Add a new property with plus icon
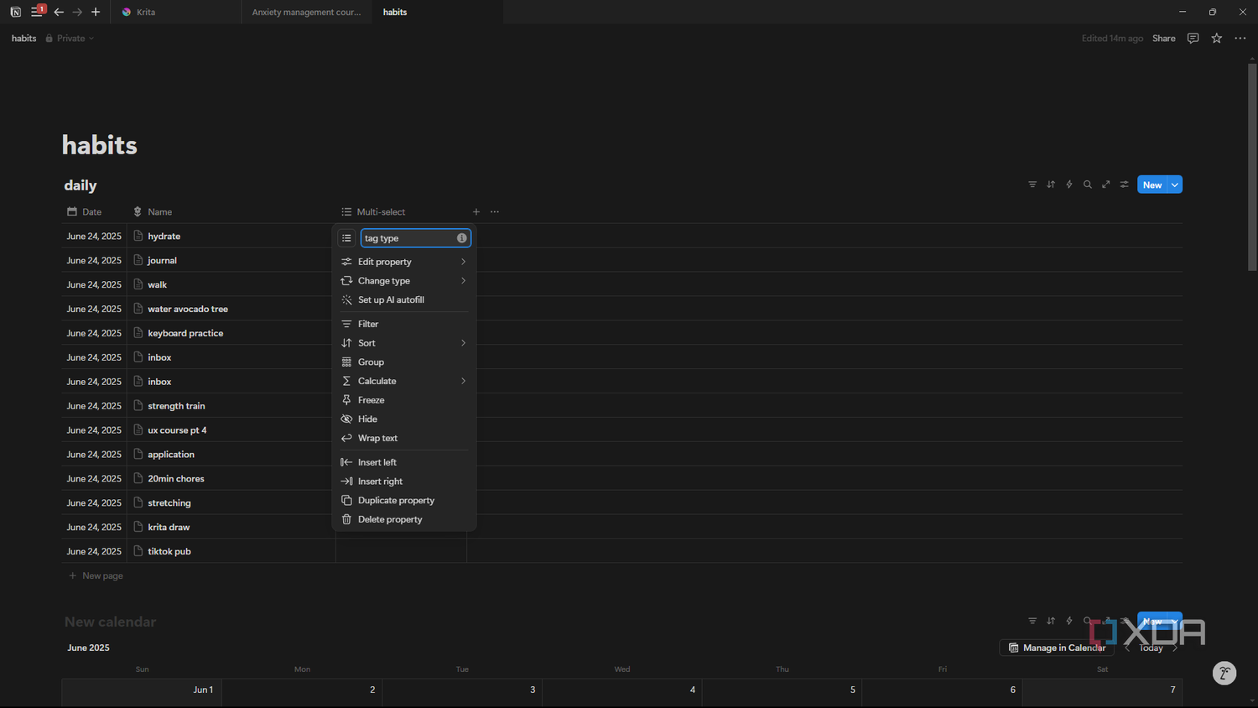 point(476,212)
